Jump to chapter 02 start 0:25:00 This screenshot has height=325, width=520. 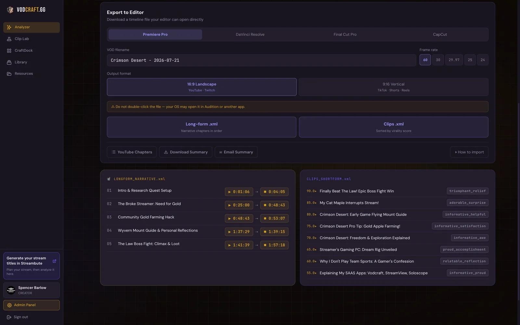[239, 205]
